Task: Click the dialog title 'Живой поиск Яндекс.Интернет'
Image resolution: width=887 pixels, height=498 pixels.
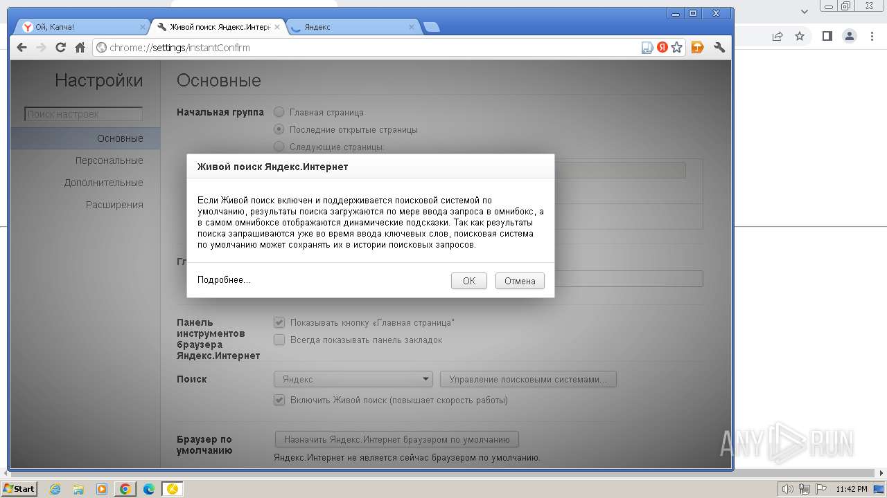Action: coord(272,167)
